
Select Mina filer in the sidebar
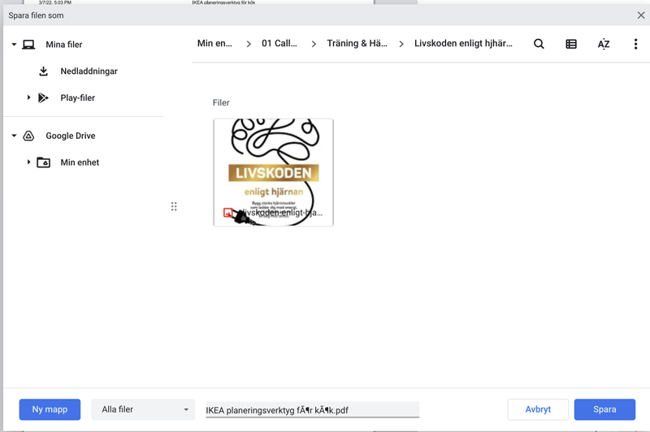click(64, 45)
